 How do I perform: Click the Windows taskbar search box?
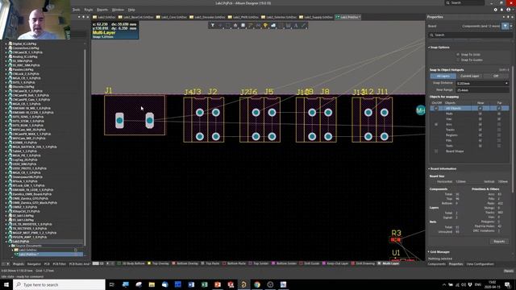[x=59, y=284]
